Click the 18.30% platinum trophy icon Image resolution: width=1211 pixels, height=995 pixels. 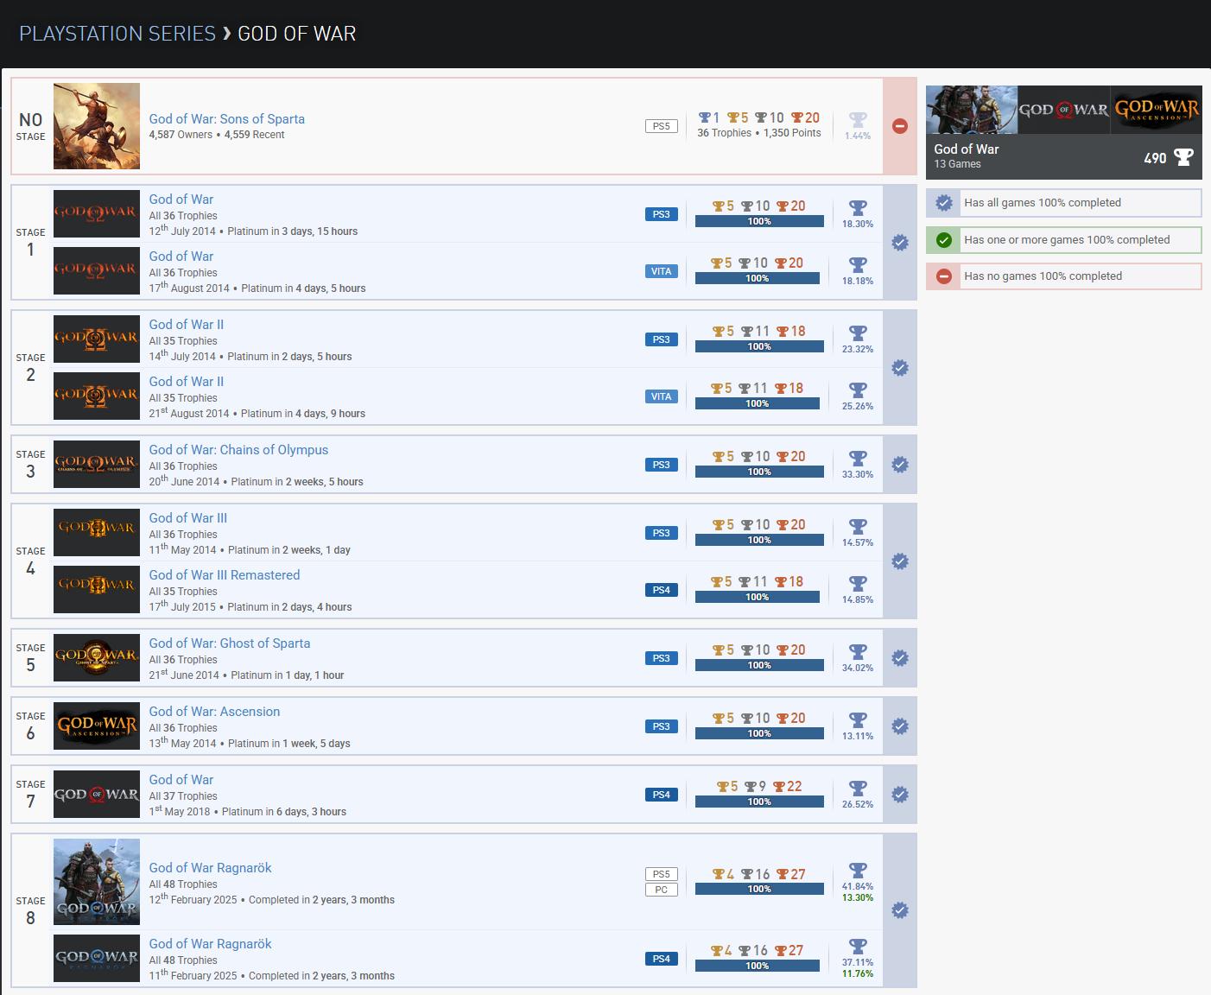(x=858, y=208)
